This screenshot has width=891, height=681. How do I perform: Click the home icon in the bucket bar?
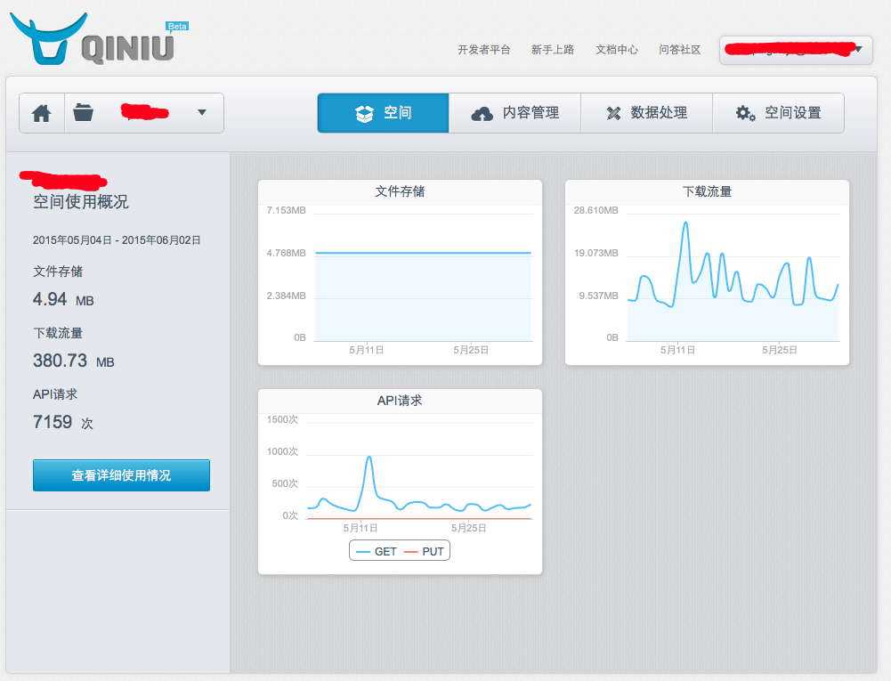pos(41,112)
